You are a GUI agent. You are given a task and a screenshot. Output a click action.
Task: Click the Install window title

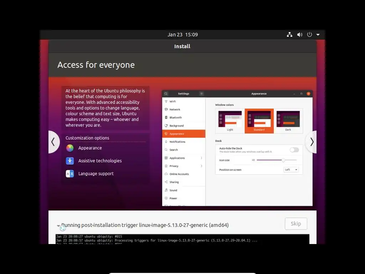click(x=182, y=46)
